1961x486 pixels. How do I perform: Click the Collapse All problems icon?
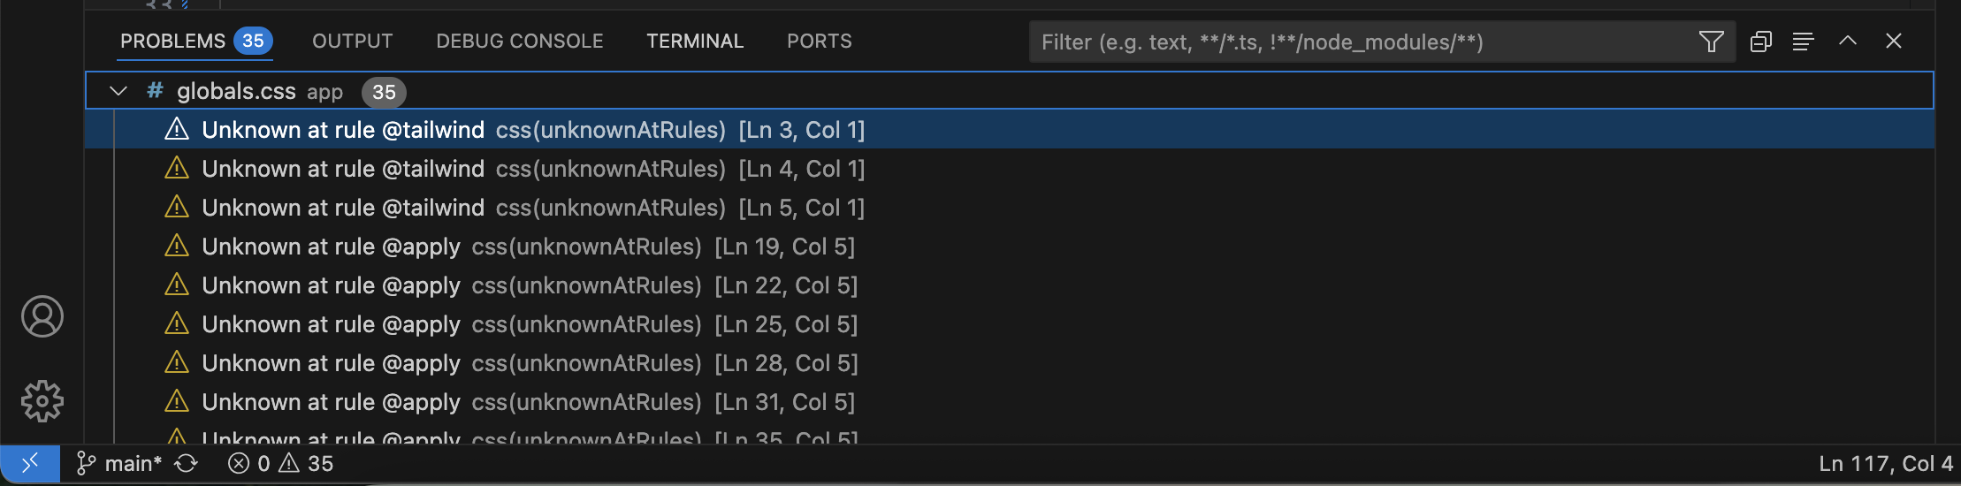pos(1760,42)
